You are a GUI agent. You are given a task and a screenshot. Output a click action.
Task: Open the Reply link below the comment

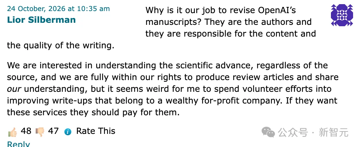[18, 144]
